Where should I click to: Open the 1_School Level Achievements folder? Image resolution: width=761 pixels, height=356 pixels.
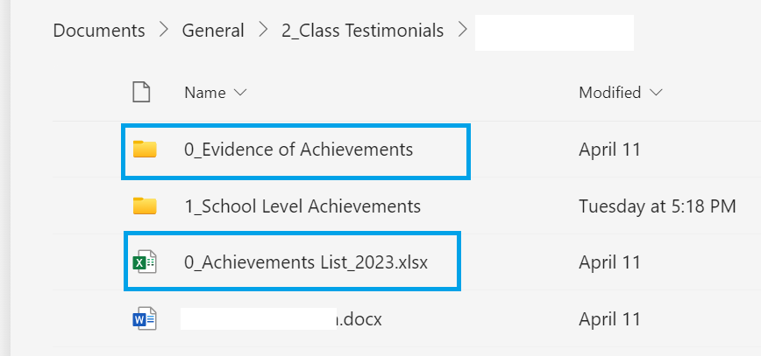click(x=302, y=206)
